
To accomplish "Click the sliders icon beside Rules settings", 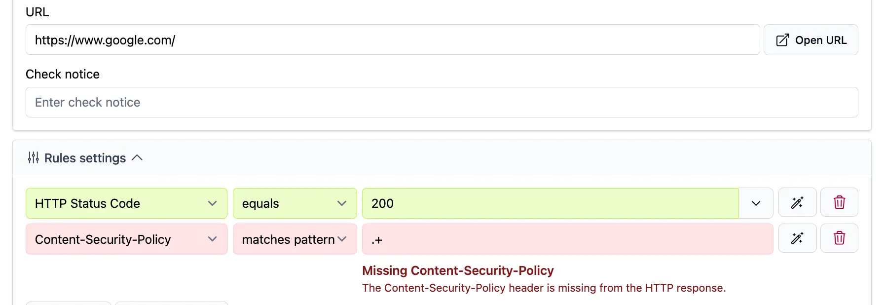I will click(33, 157).
